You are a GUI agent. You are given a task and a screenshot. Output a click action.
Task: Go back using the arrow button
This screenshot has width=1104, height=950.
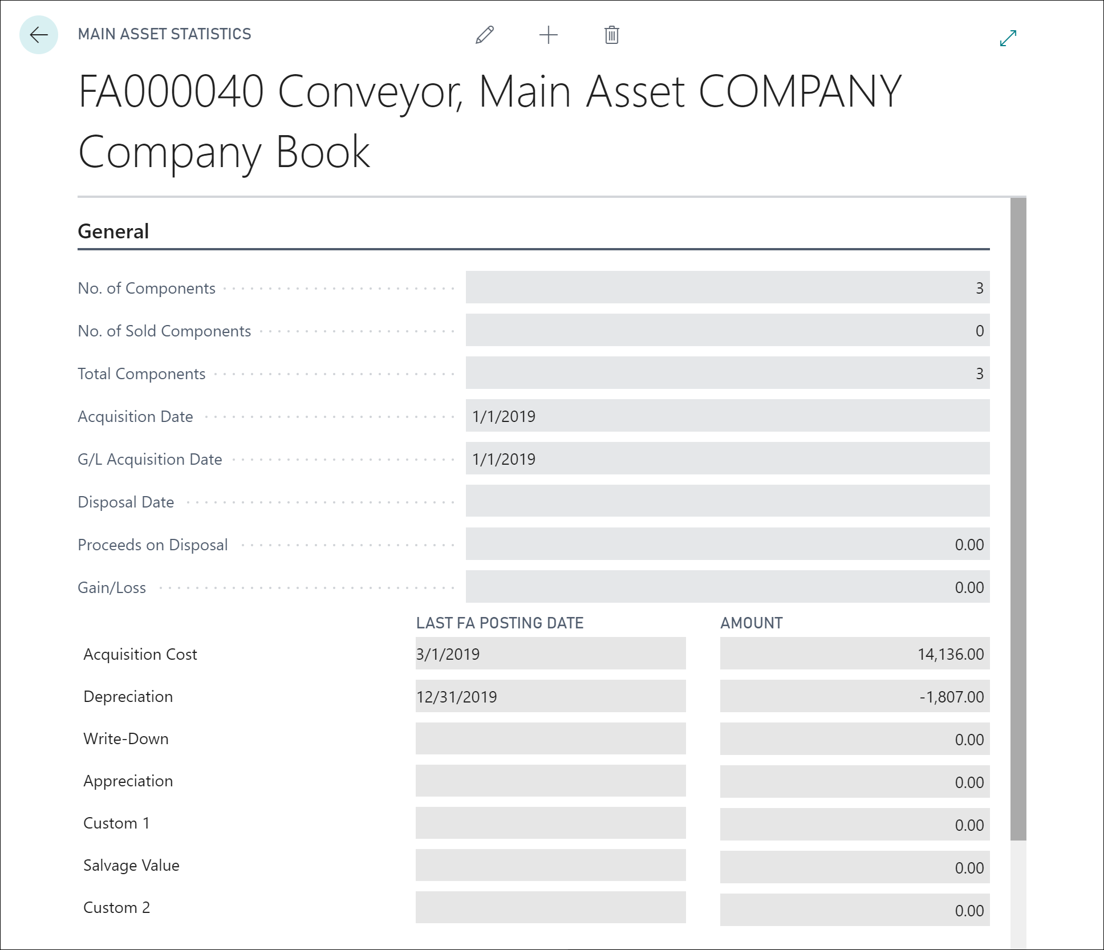tap(39, 35)
